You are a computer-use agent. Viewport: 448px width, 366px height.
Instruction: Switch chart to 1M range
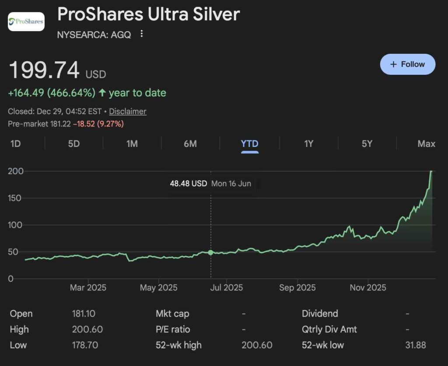coord(132,144)
